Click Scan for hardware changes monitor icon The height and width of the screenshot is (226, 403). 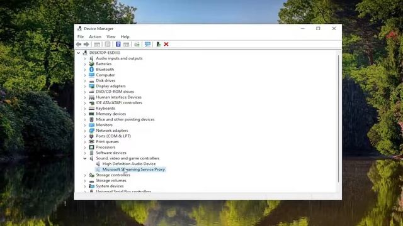pyautogui.click(x=147, y=44)
